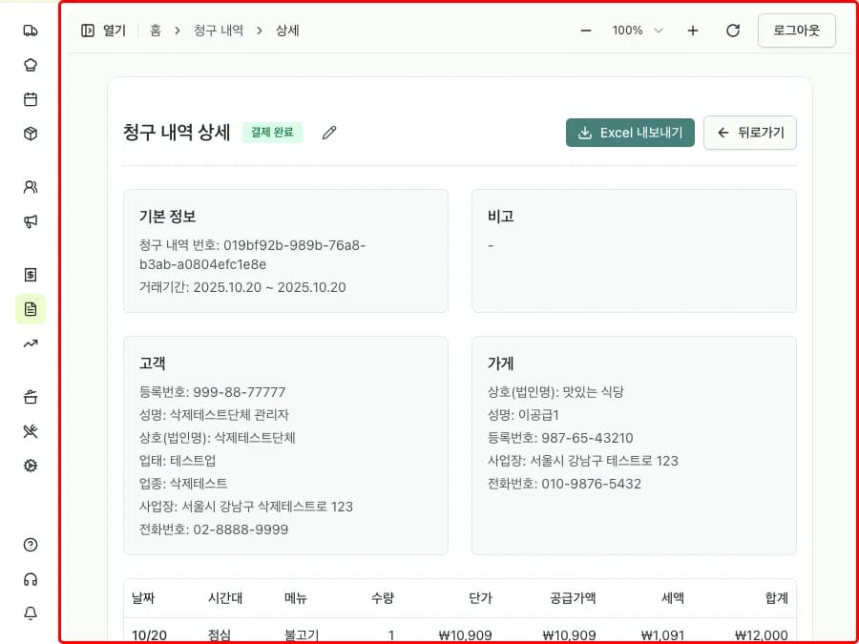
Task: Click the pencil edit icon beside 결제 완료 badge
Action: 328,133
